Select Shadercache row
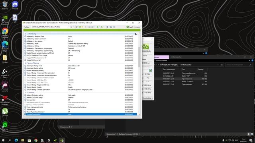The height and width of the screenshot is (143, 255). pos(80,110)
